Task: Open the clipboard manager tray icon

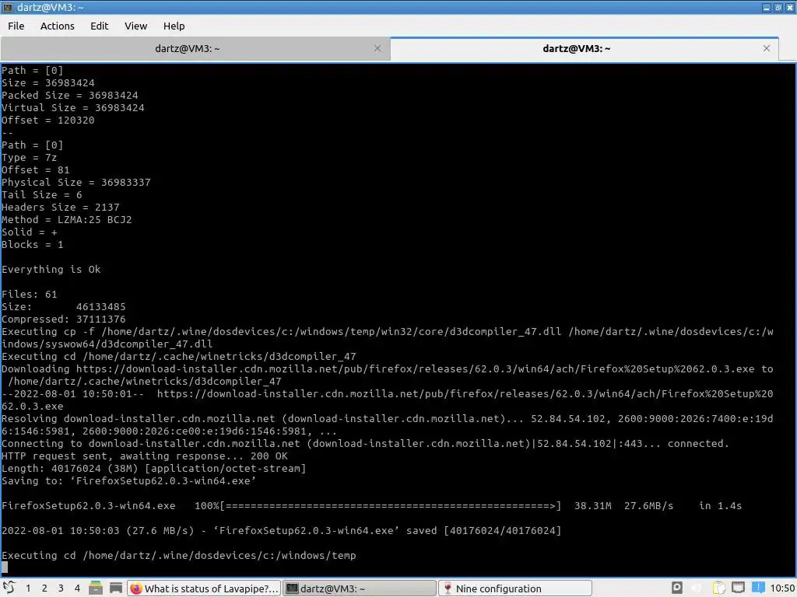Action: [718, 588]
